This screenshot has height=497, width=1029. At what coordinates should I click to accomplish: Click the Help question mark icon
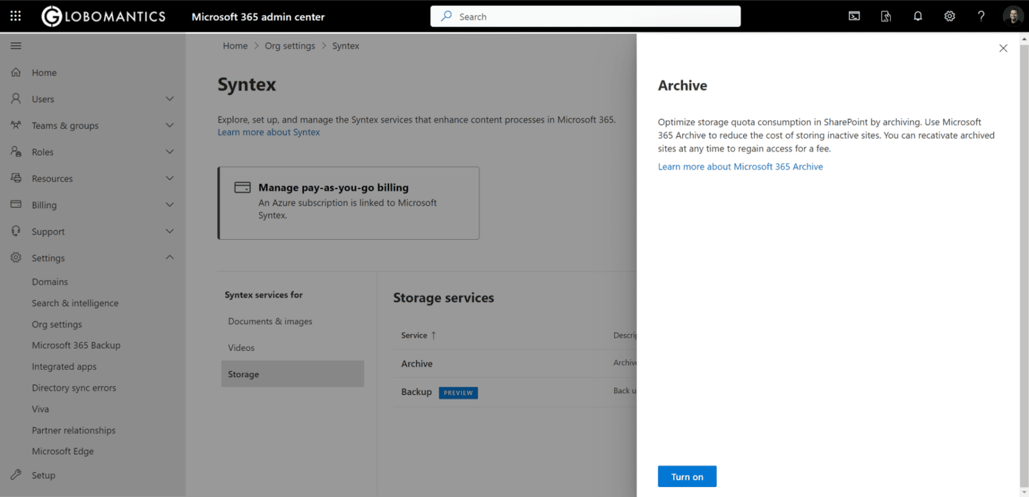981,15
